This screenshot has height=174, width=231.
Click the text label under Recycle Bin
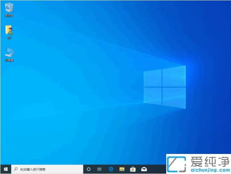(x=9, y=16)
